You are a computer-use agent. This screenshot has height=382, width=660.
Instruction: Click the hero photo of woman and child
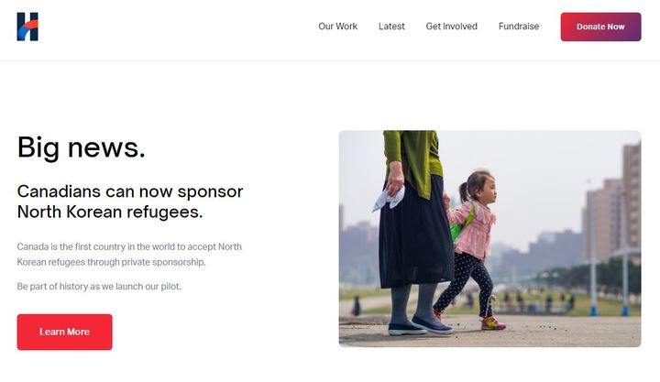tap(489, 238)
